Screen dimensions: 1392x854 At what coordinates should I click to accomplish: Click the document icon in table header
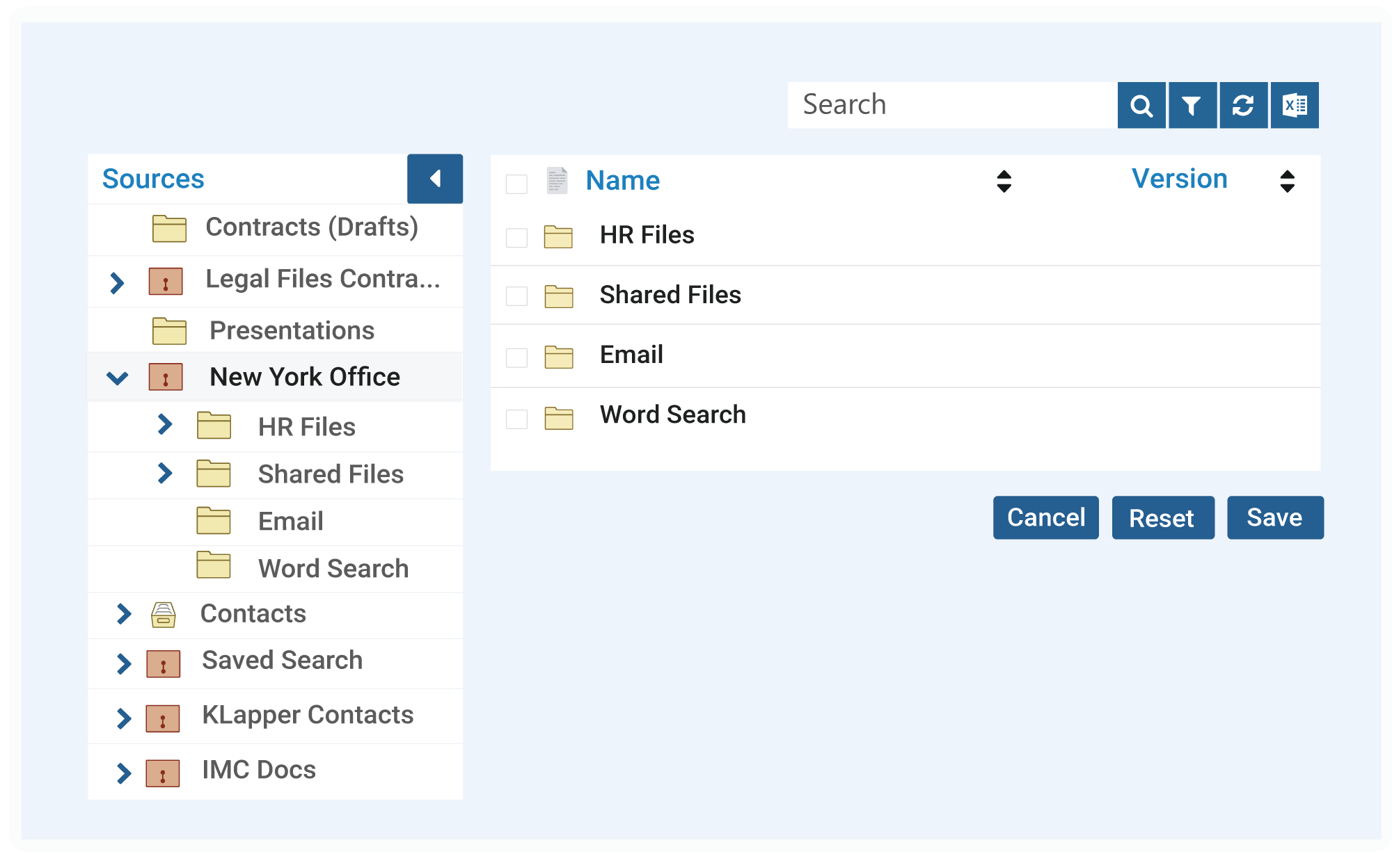pyautogui.click(x=557, y=180)
